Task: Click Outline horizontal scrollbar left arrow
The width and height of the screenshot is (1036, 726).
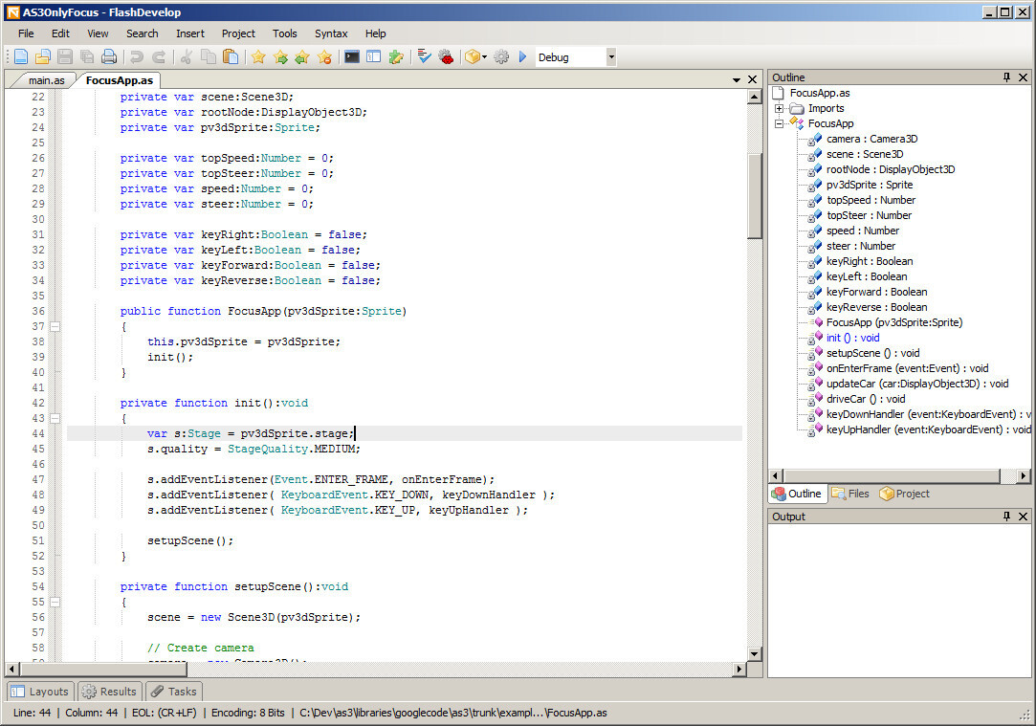Action: (777, 475)
